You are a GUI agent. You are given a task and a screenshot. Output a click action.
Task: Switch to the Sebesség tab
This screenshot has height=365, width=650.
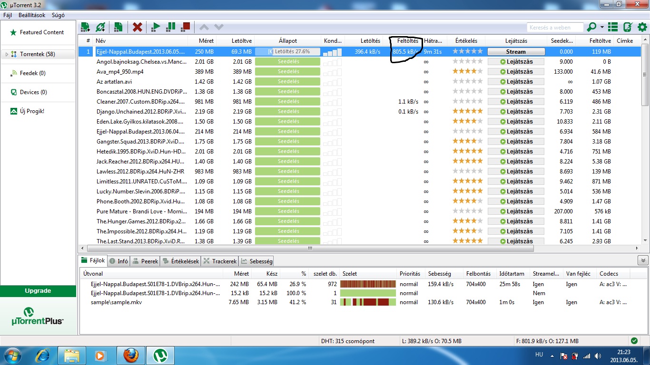pyautogui.click(x=256, y=261)
